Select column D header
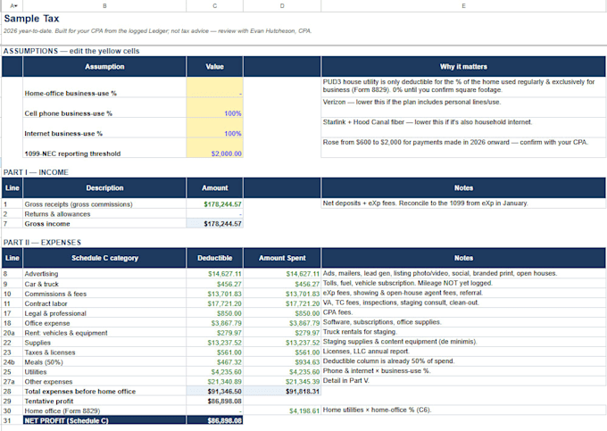 [282, 6]
